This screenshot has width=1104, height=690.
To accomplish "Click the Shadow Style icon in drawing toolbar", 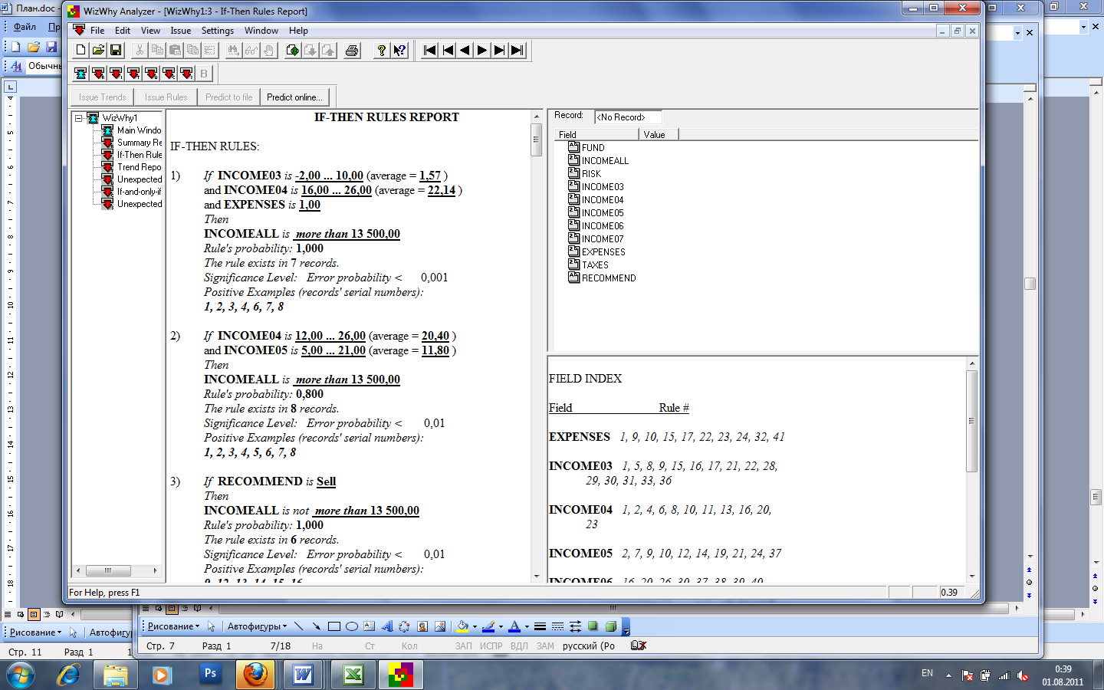I will coord(593,626).
